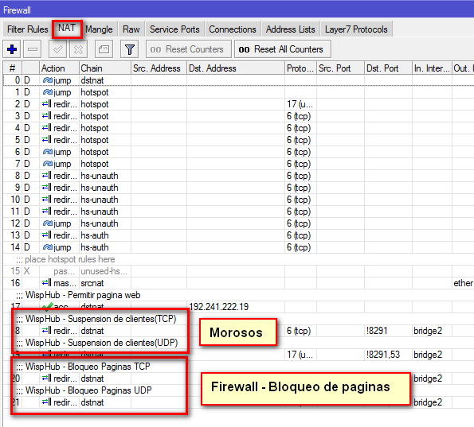Switch to the Filter Rules tab
Viewport: 474px width, 427px height.
28,29
